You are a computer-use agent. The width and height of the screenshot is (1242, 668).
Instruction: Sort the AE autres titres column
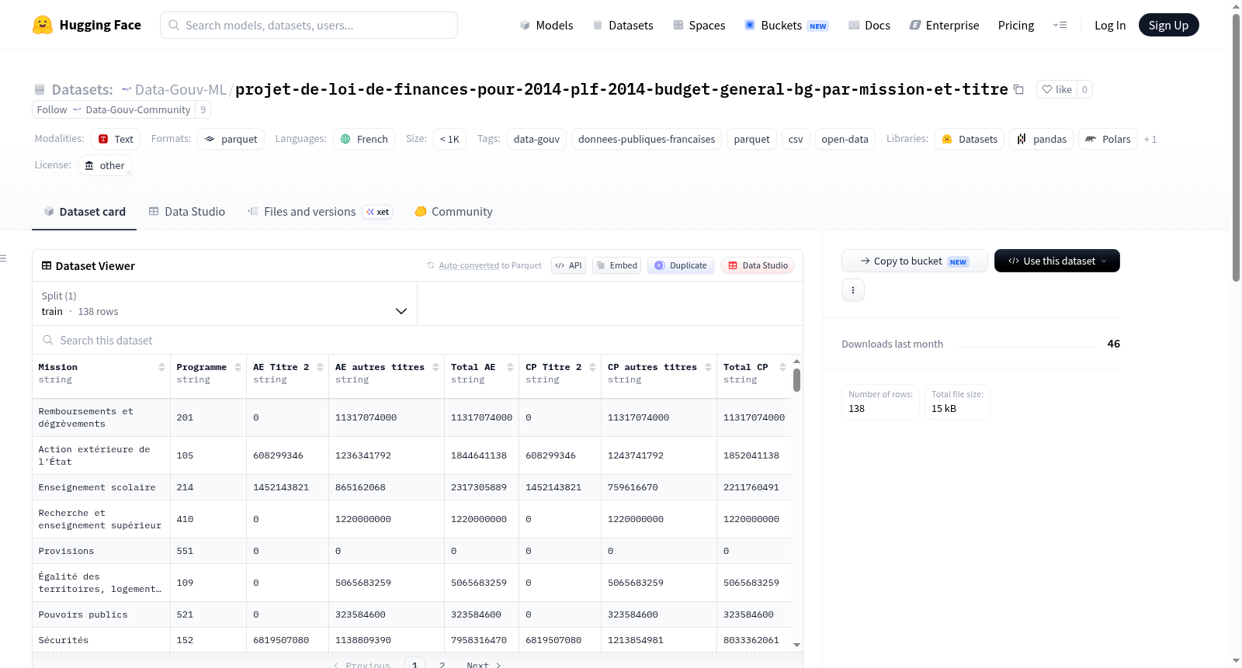click(x=435, y=367)
